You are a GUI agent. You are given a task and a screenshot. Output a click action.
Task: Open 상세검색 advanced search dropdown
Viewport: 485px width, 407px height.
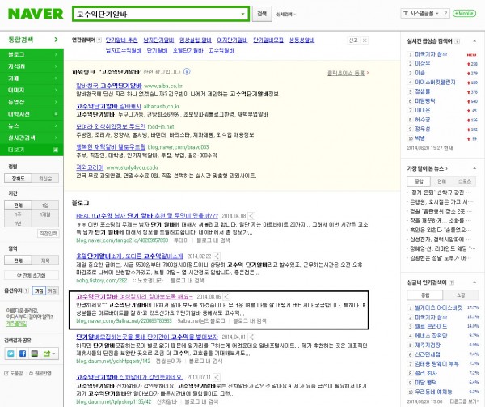click(285, 15)
